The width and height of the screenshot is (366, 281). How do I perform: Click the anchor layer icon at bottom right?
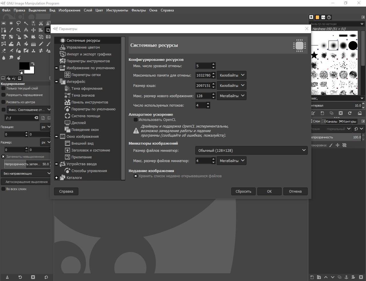coord(346,277)
